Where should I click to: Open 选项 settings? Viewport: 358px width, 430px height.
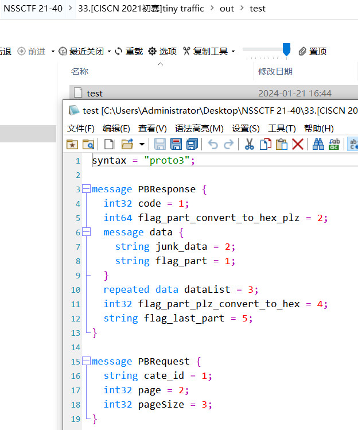pos(162,51)
